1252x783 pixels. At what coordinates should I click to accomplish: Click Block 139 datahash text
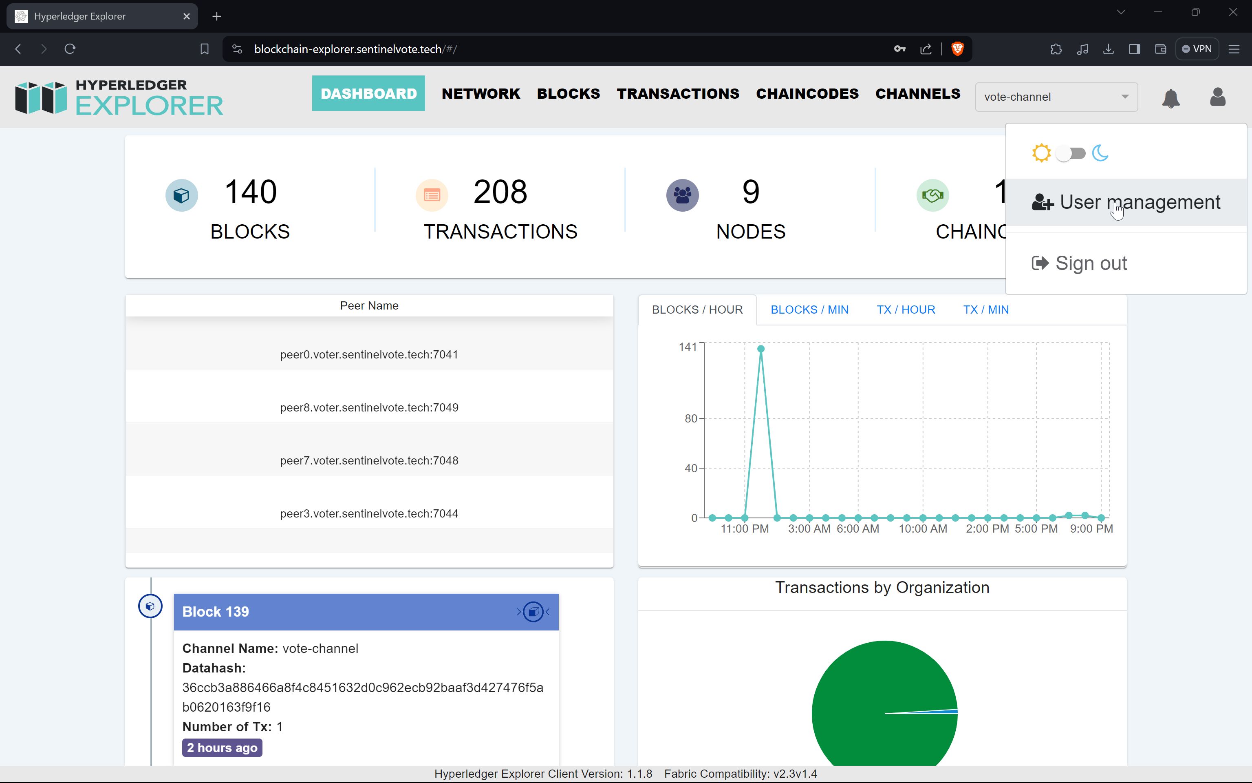coord(363,697)
